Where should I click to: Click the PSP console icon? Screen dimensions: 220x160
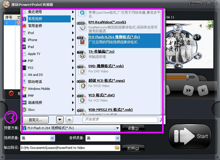click(24, 61)
